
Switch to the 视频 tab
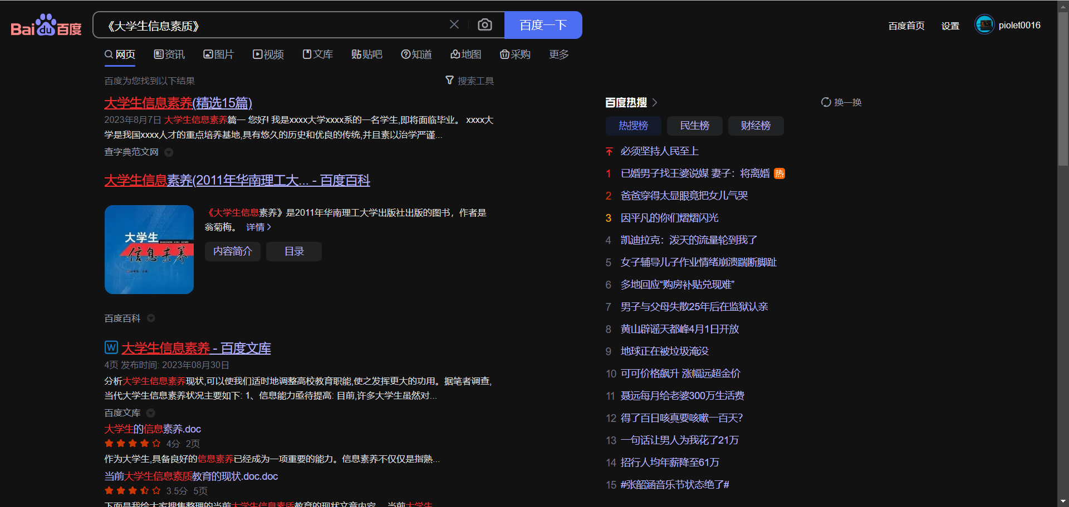click(268, 54)
